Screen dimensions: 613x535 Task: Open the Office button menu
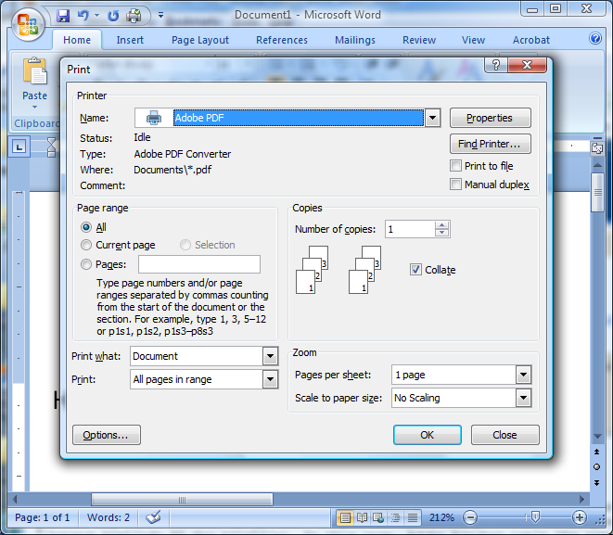(28, 24)
